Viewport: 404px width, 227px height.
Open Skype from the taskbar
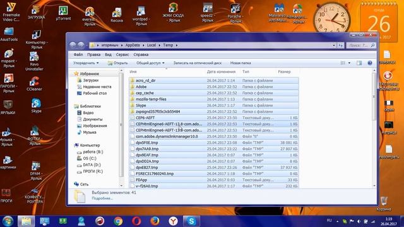point(191,221)
